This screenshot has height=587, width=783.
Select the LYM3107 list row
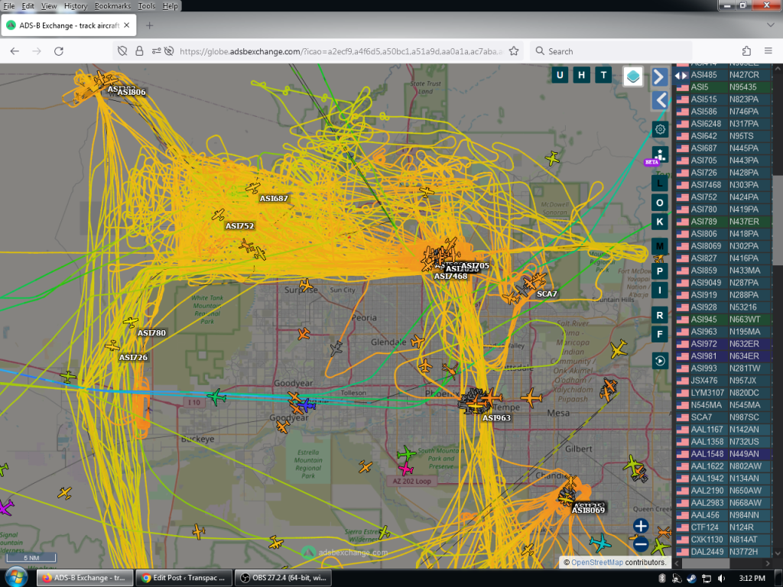723,393
